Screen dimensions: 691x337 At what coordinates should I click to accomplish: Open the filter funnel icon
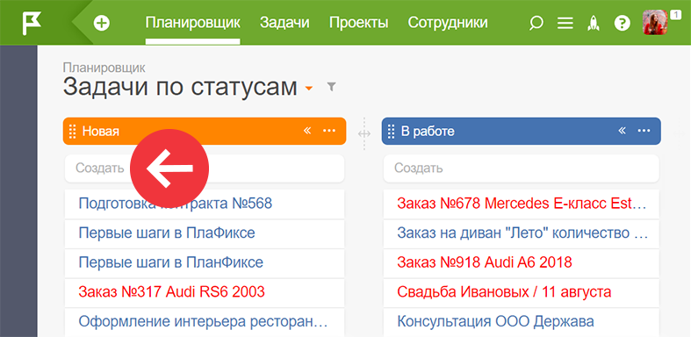(331, 87)
